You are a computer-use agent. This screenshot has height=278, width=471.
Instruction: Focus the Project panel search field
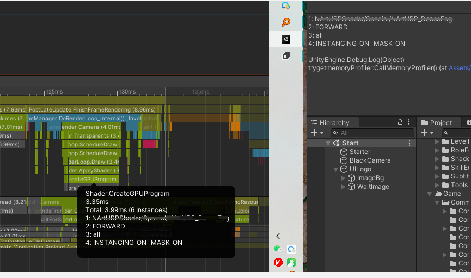(456, 133)
